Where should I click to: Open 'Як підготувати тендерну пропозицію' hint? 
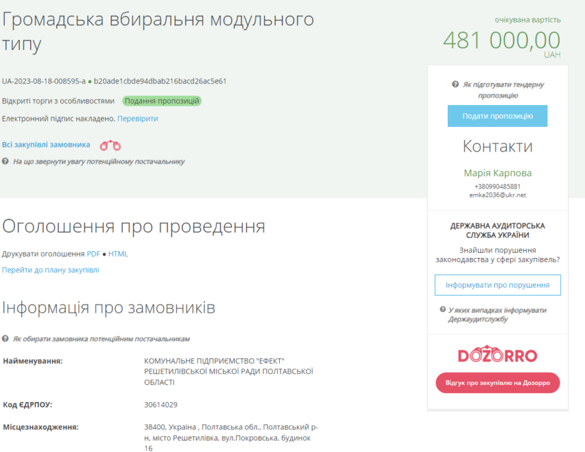[503, 90]
